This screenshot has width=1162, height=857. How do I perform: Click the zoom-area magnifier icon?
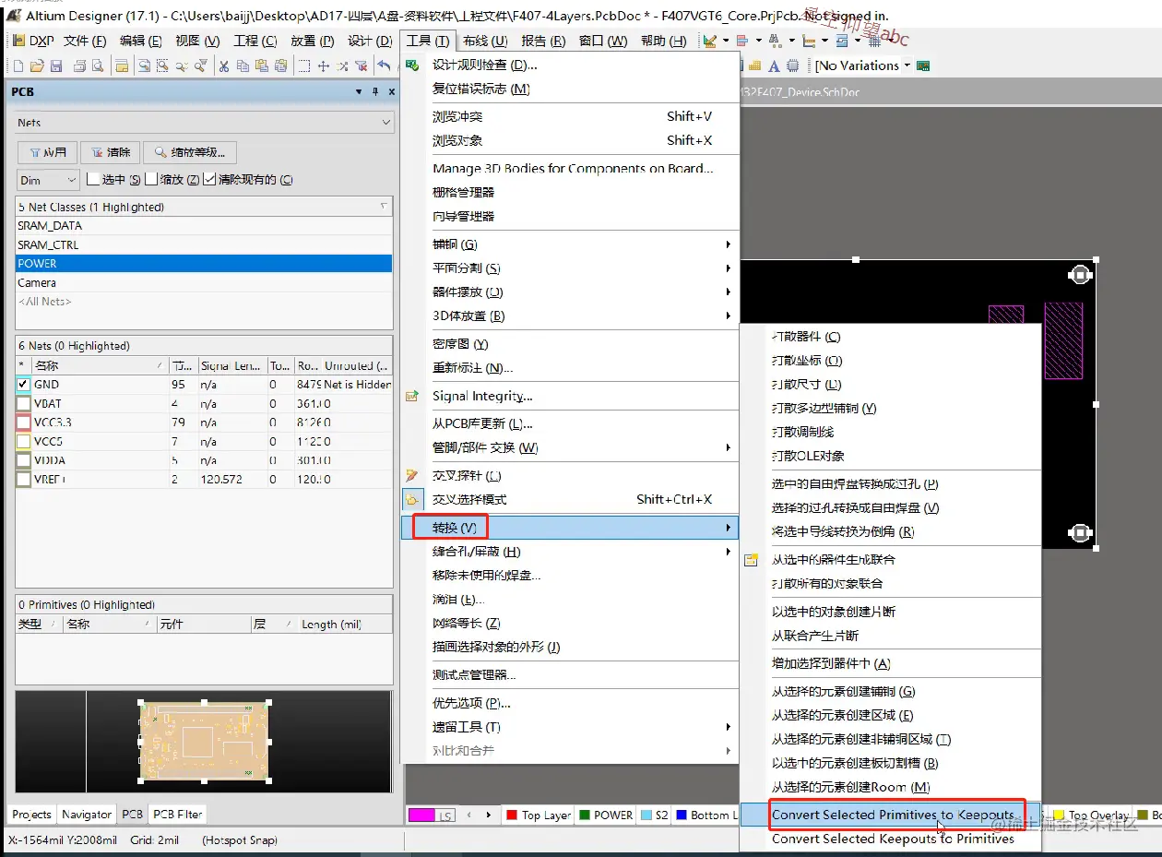click(x=164, y=65)
